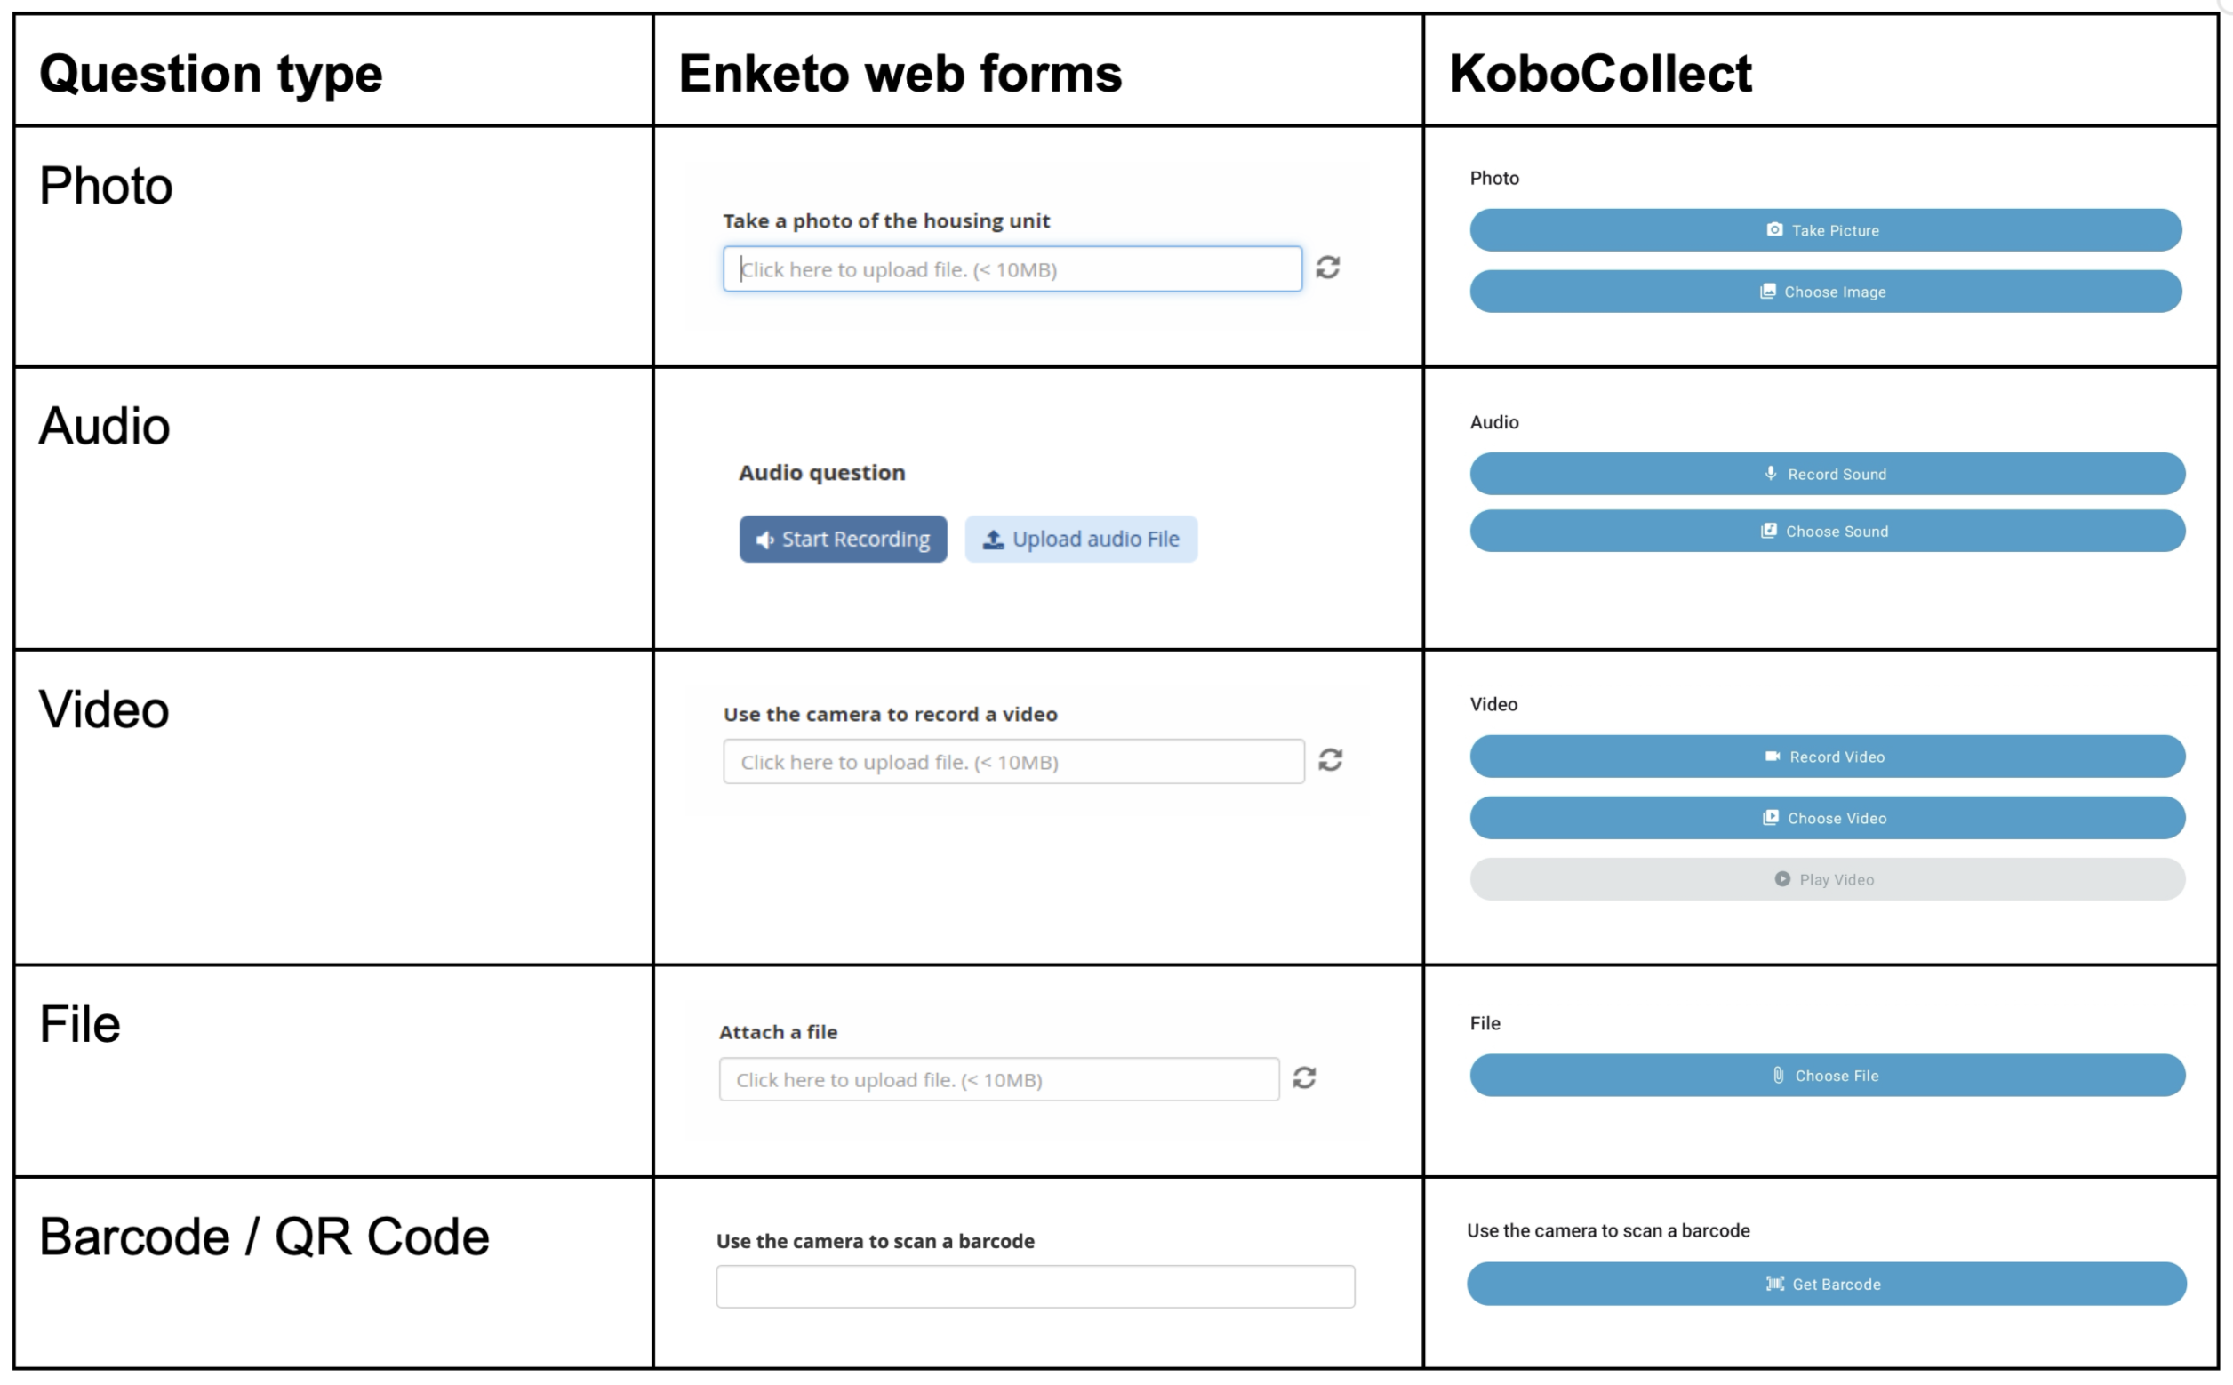Click the KoboCollect column header

1600,73
